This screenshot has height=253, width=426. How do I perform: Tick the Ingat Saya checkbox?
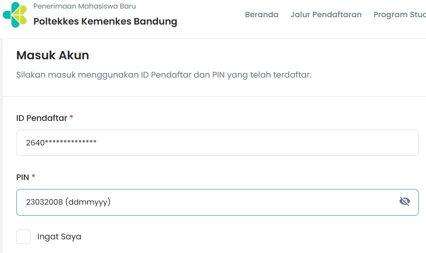click(x=23, y=237)
